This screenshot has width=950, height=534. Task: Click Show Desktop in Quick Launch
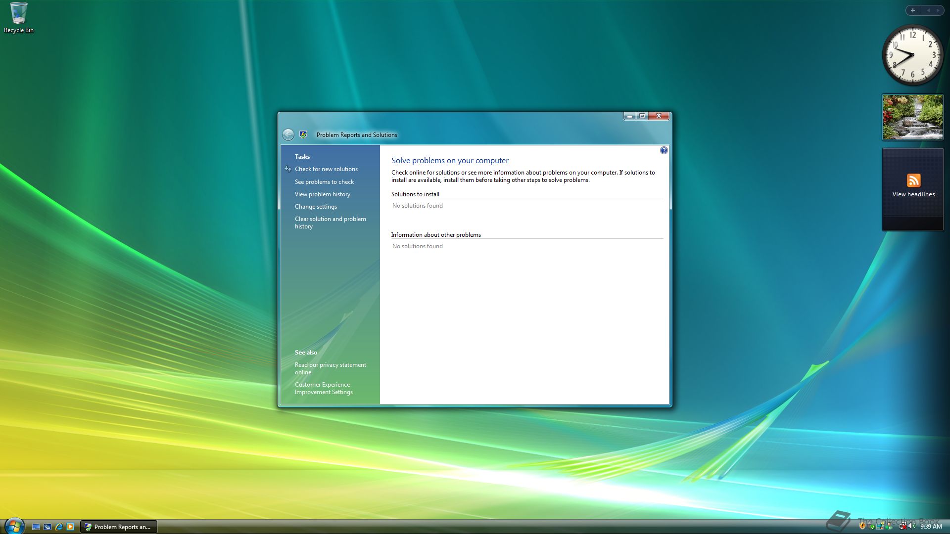(36, 527)
